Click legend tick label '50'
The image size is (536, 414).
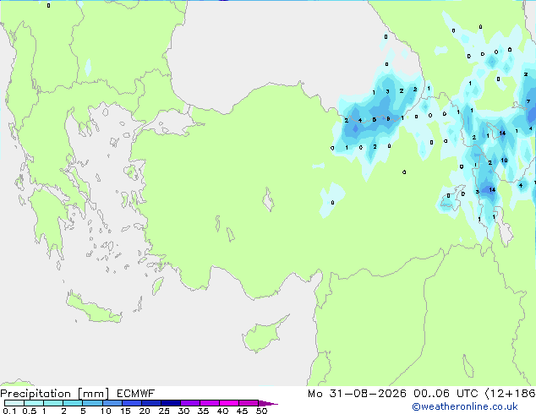(x=262, y=411)
